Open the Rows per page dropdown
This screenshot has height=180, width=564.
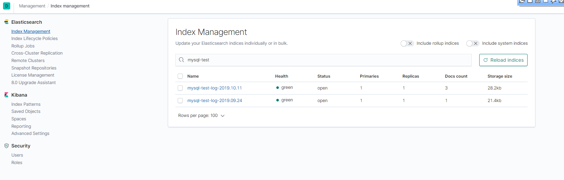(201, 116)
